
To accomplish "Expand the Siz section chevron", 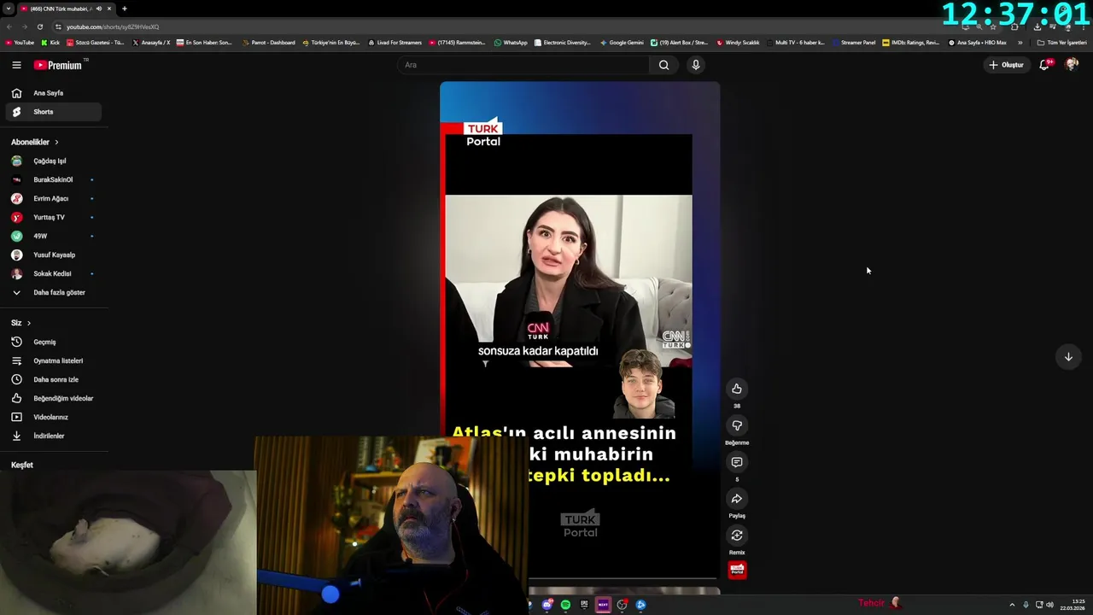I will [x=29, y=323].
